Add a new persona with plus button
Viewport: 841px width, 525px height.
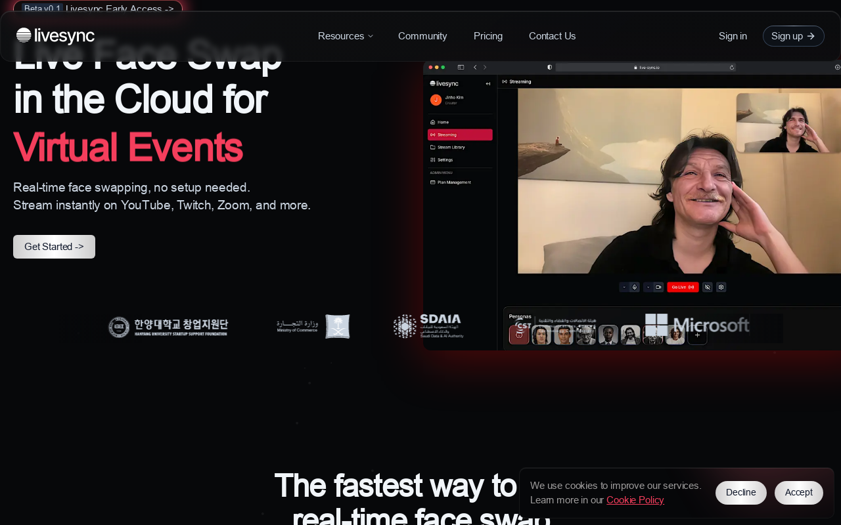(698, 335)
